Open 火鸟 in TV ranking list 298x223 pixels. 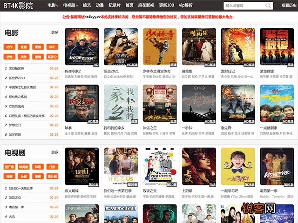(12, 216)
